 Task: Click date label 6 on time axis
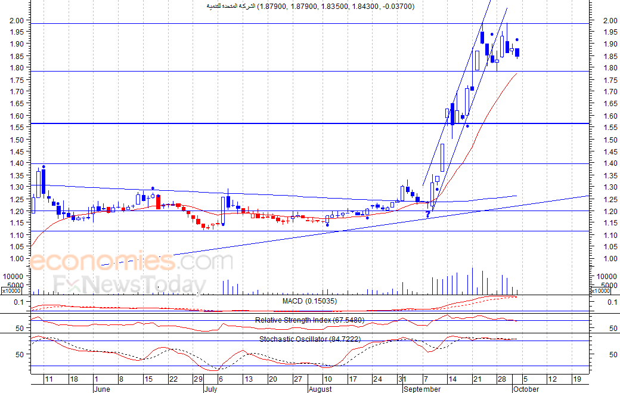click(221, 379)
